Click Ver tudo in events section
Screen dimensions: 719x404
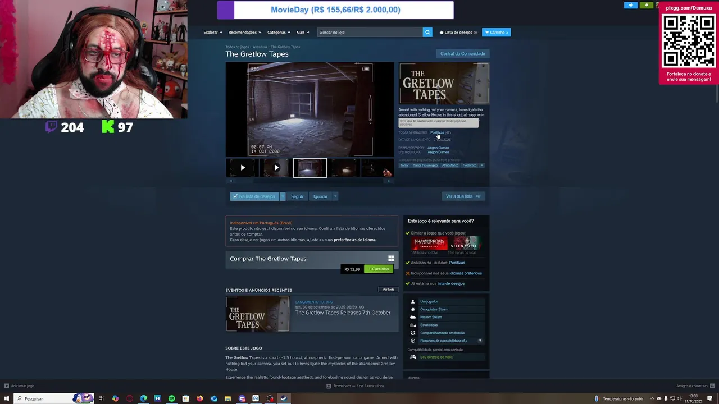pos(388,290)
